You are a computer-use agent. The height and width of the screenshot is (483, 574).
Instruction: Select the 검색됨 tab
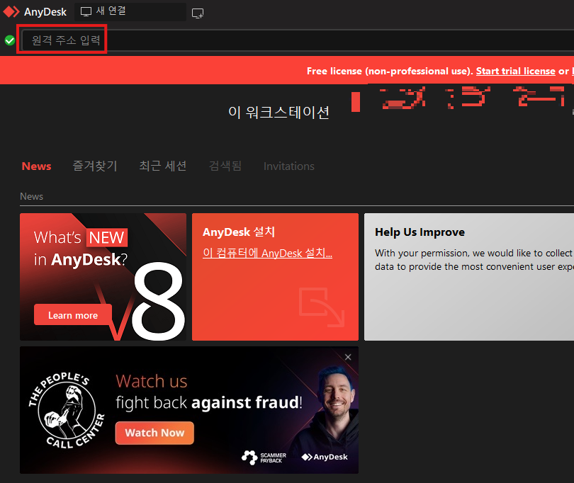click(225, 166)
